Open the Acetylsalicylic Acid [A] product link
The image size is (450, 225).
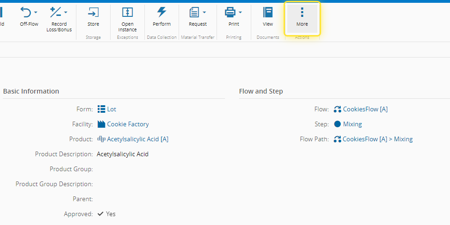point(137,139)
